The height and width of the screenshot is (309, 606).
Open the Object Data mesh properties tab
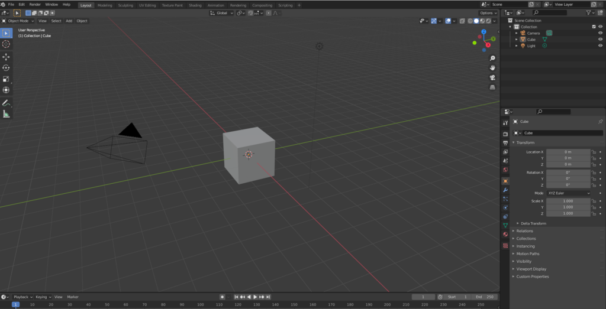pyautogui.click(x=505, y=225)
